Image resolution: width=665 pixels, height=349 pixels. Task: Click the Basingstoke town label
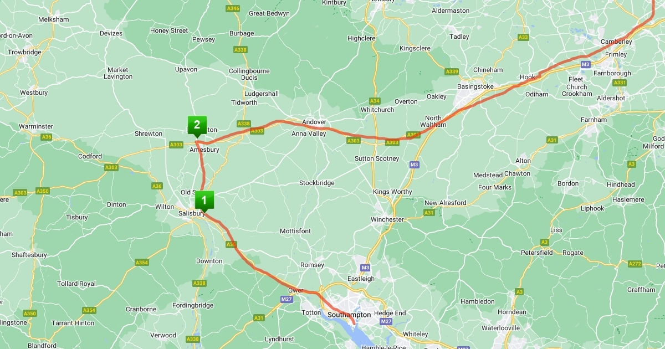(475, 86)
